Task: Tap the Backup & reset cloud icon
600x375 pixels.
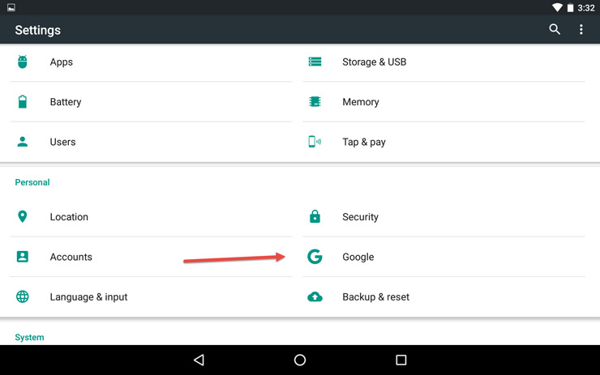Action: point(315,296)
